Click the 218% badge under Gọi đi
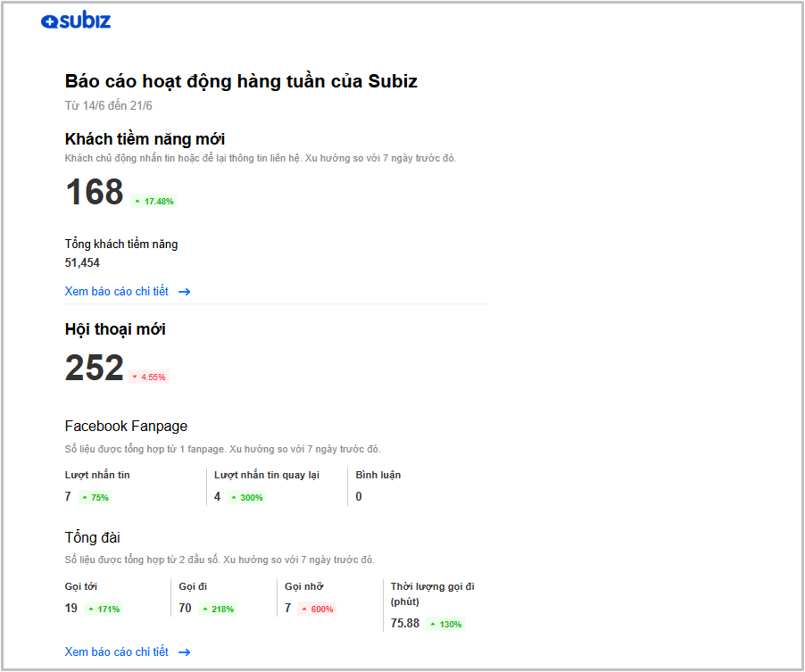 coord(217,610)
